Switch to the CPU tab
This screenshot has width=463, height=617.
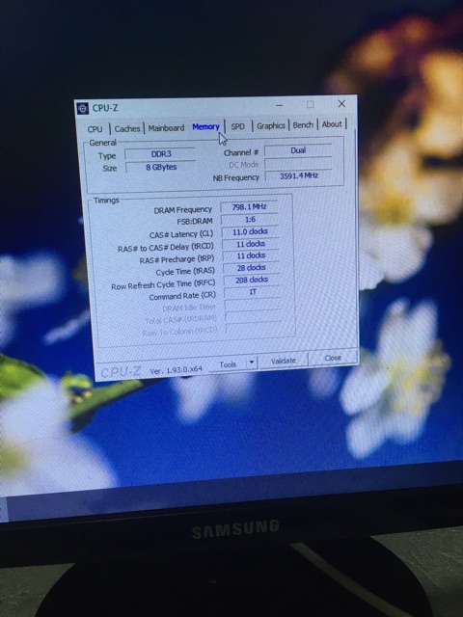pyautogui.click(x=95, y=129)
